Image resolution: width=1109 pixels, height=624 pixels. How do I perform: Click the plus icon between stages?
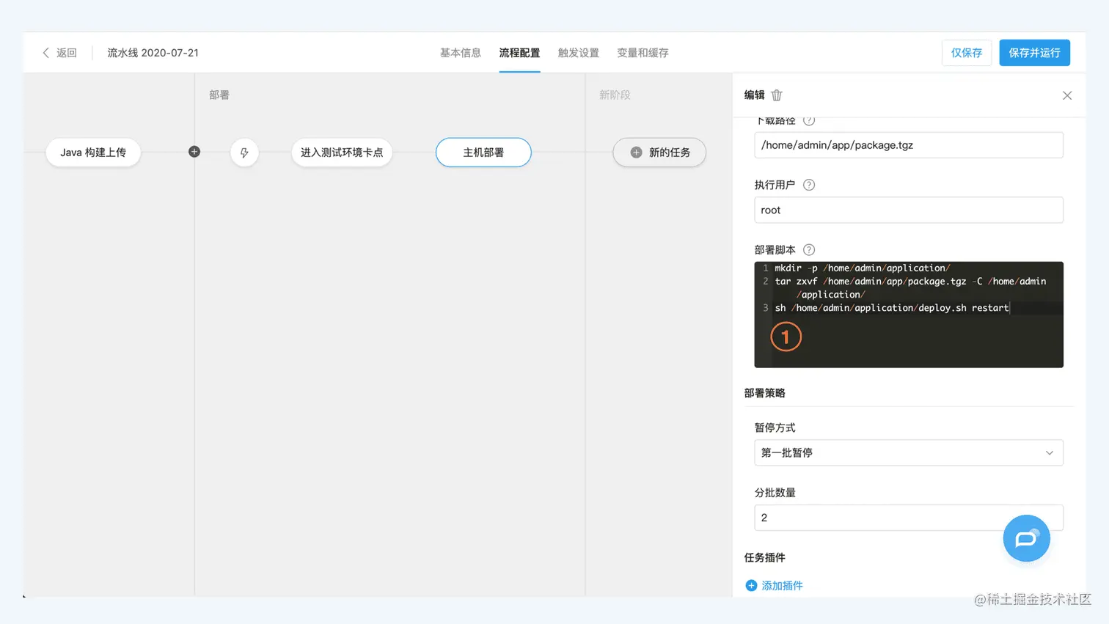194,152
